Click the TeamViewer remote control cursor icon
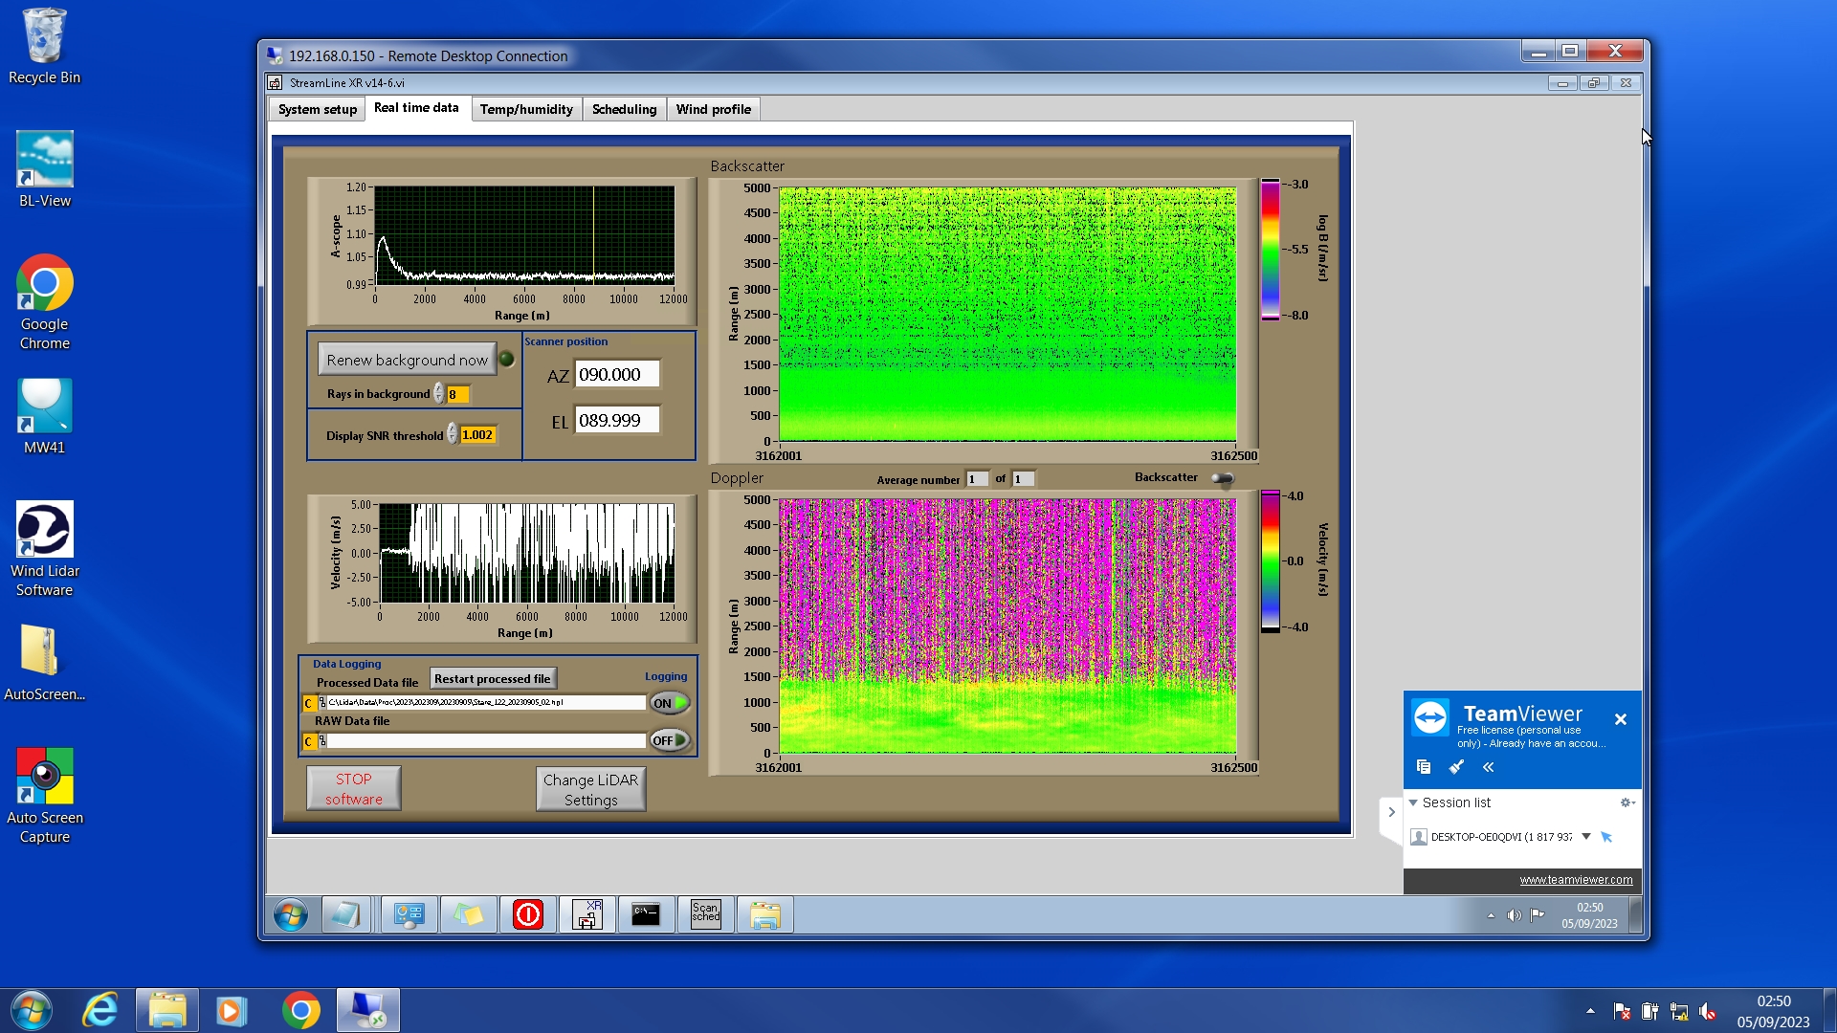 point(1606,837)
